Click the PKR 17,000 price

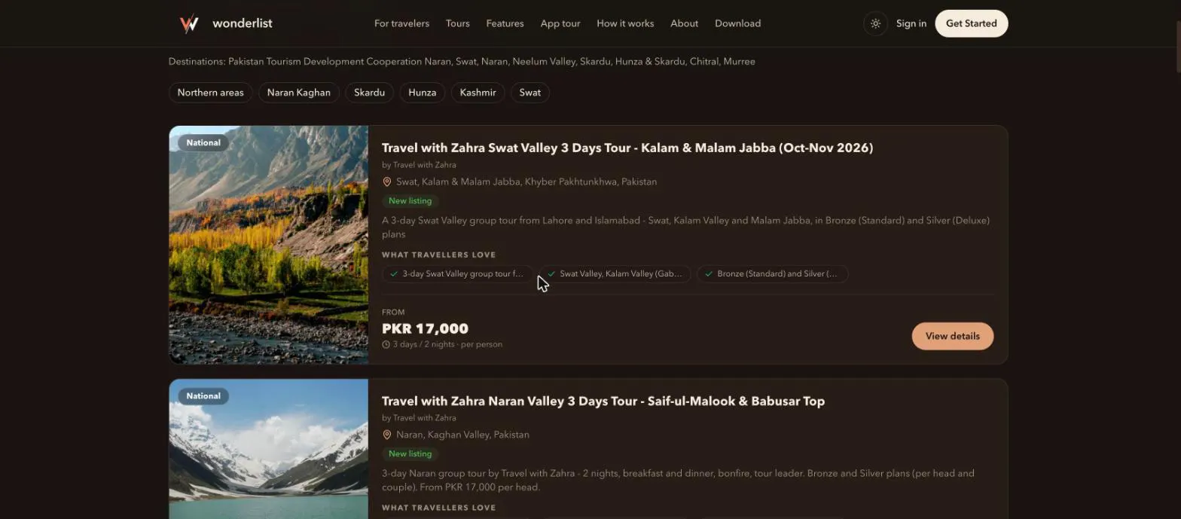pyautogui.click(x=425, y=328)
